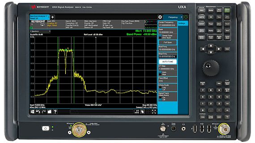Hit the AMPTD hardware key
The height and width of the screenshot is (143, 255).
[x=201, y=17]
